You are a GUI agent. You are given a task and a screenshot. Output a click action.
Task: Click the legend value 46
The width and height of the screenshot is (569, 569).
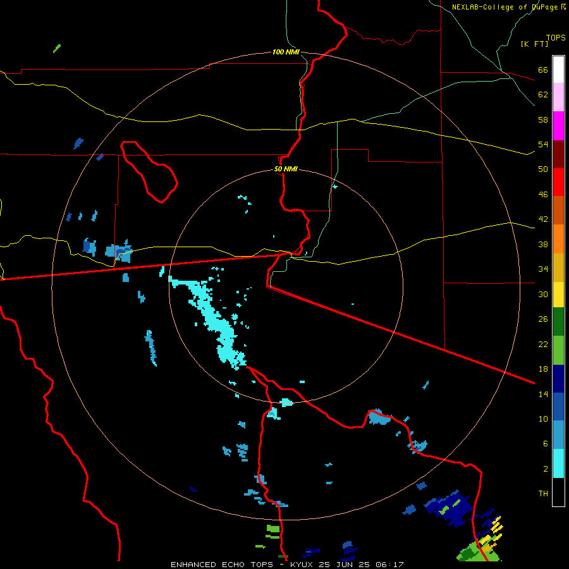543,195
